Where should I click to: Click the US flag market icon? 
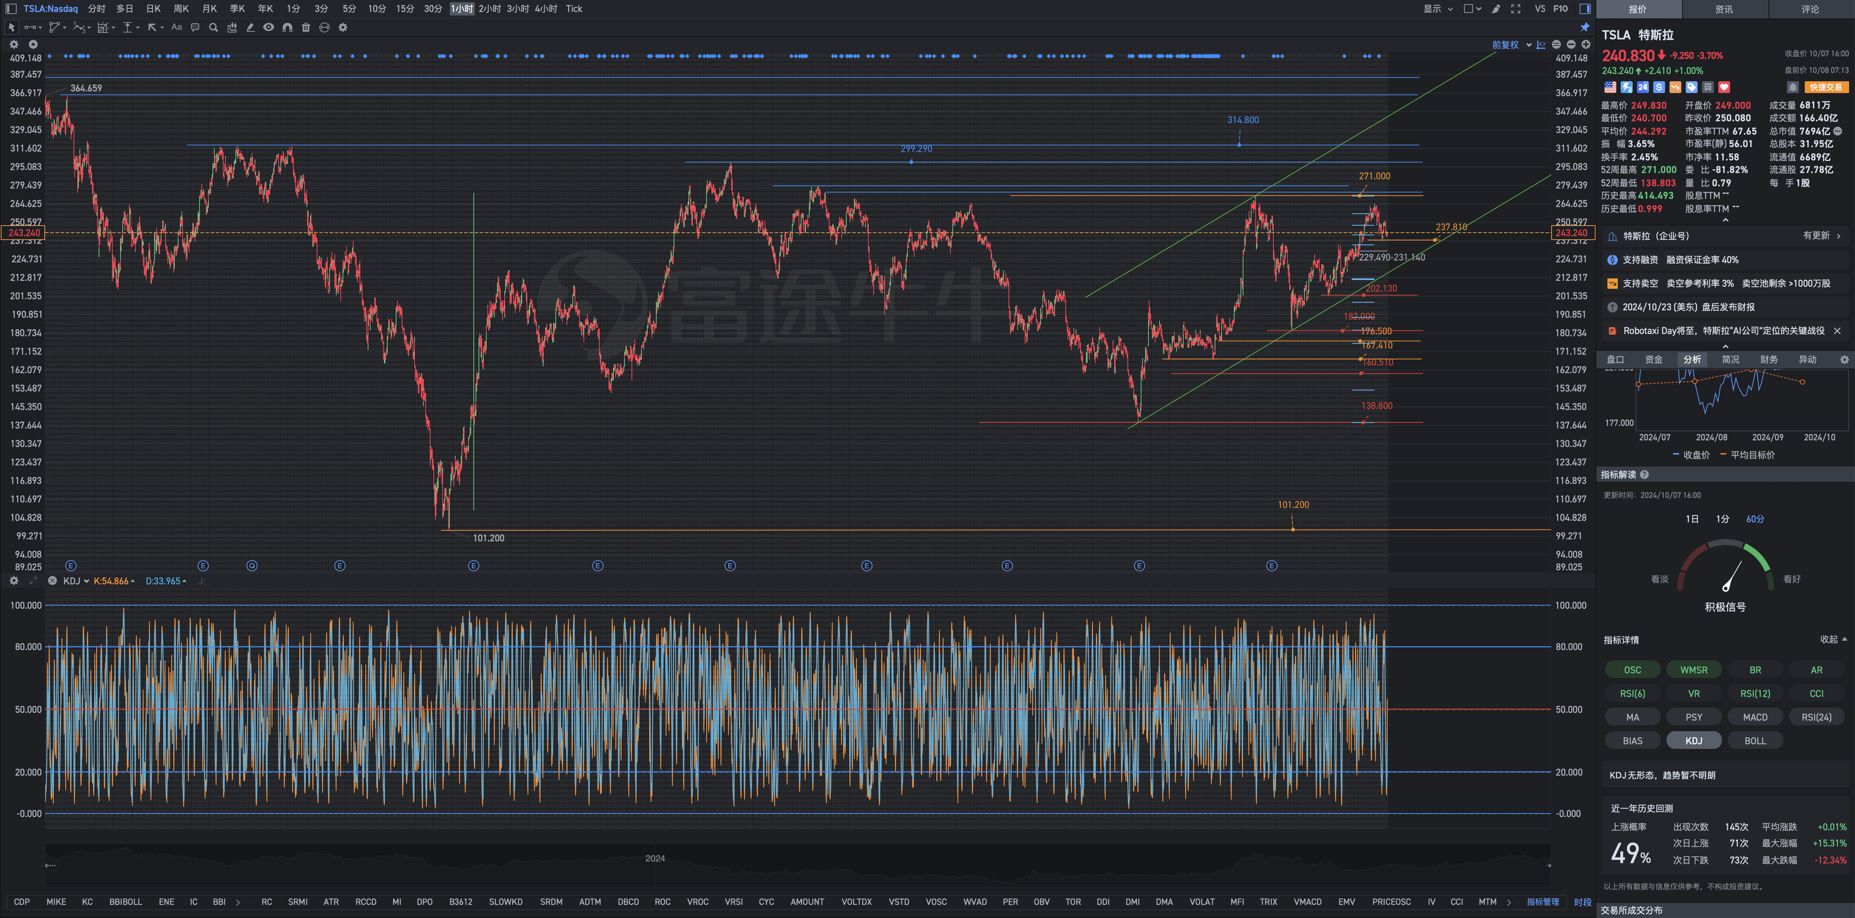tap(1610, 87)
